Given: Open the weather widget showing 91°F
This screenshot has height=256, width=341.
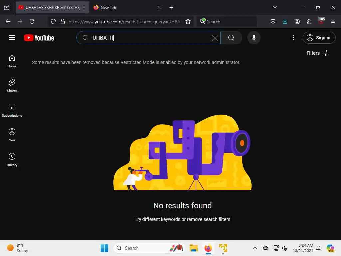Looking at the screenshot, I should (17, 248).
